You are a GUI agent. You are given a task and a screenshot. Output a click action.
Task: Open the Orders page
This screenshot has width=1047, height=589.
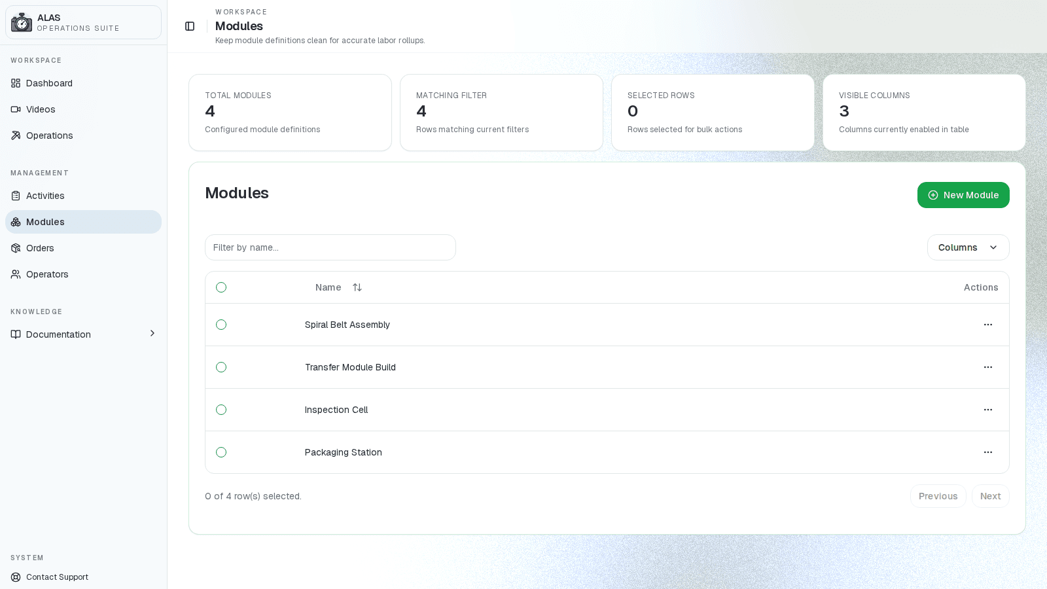tap(83, 248)
